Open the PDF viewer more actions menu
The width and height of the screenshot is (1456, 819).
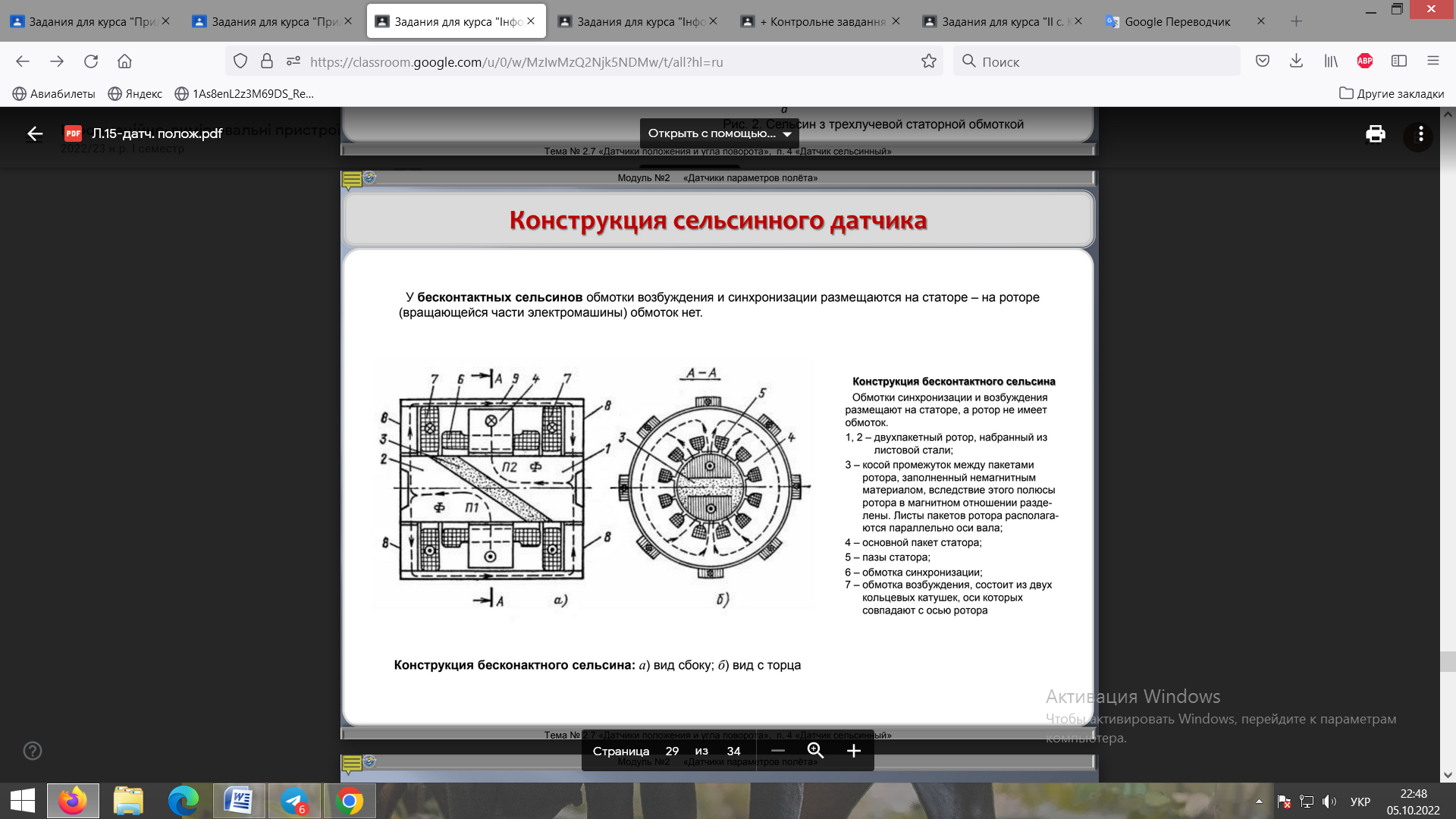1420,134
